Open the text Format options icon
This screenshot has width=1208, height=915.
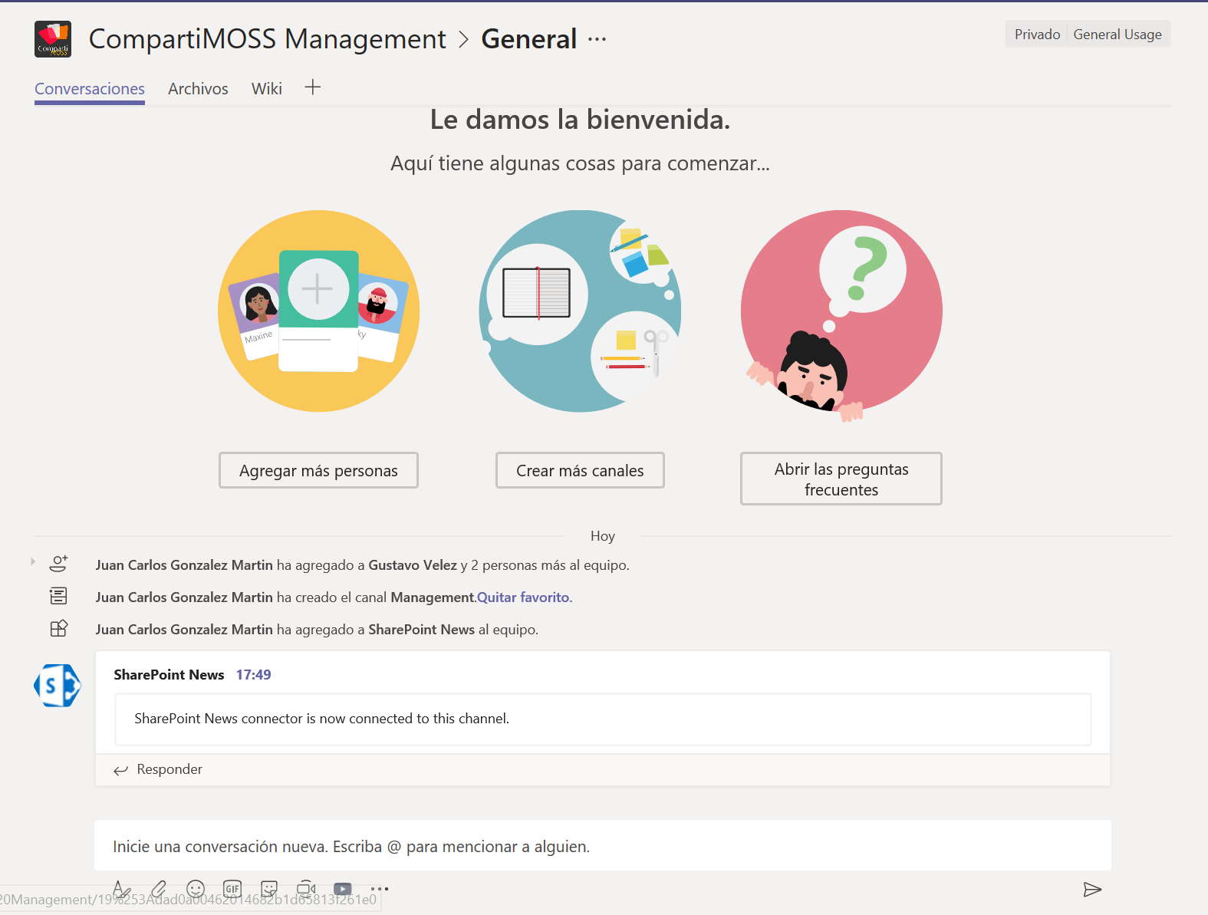121,889
